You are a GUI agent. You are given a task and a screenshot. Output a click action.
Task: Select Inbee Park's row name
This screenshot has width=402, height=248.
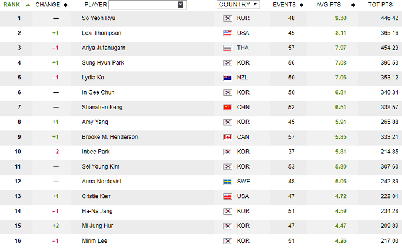pyautogui.click(x=95, y=152)
